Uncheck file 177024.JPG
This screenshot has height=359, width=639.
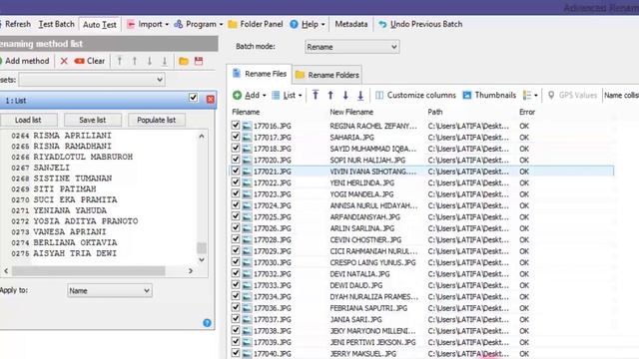click(236, 205)
